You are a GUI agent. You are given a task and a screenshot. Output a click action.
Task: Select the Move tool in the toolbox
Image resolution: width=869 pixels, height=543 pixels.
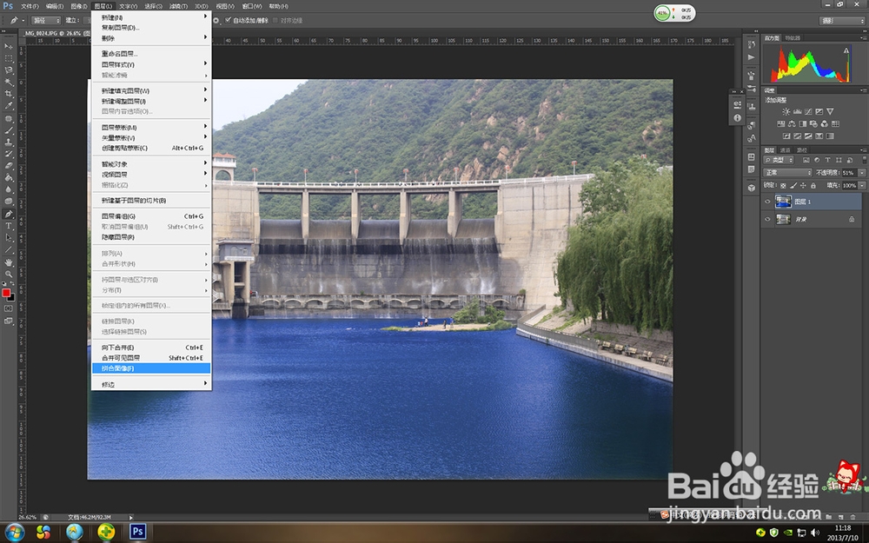coord(9,46)
